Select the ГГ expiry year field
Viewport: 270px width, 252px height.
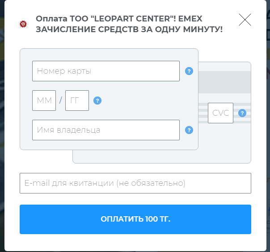pos(77,101)
